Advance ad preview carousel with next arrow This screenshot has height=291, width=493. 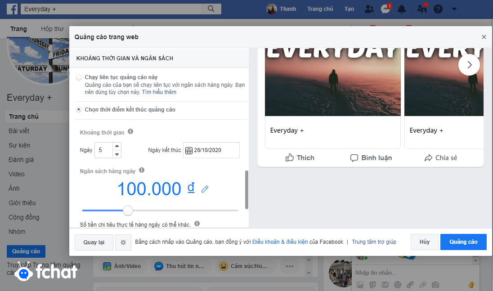point(469,65)
